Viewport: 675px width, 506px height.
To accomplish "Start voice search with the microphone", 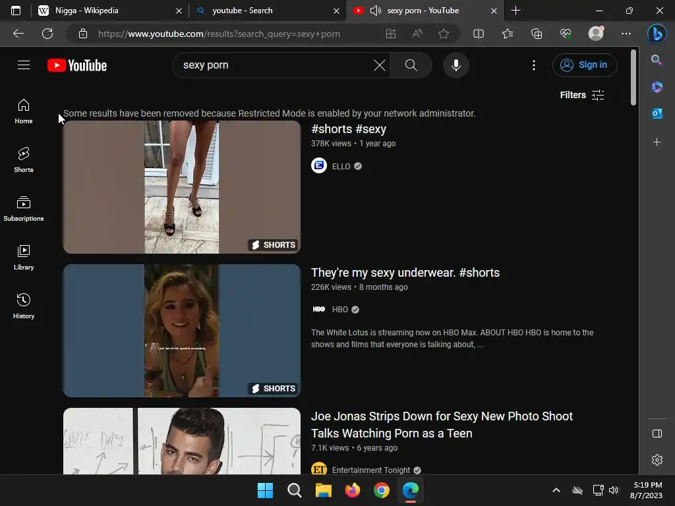I will coord(456,65).
